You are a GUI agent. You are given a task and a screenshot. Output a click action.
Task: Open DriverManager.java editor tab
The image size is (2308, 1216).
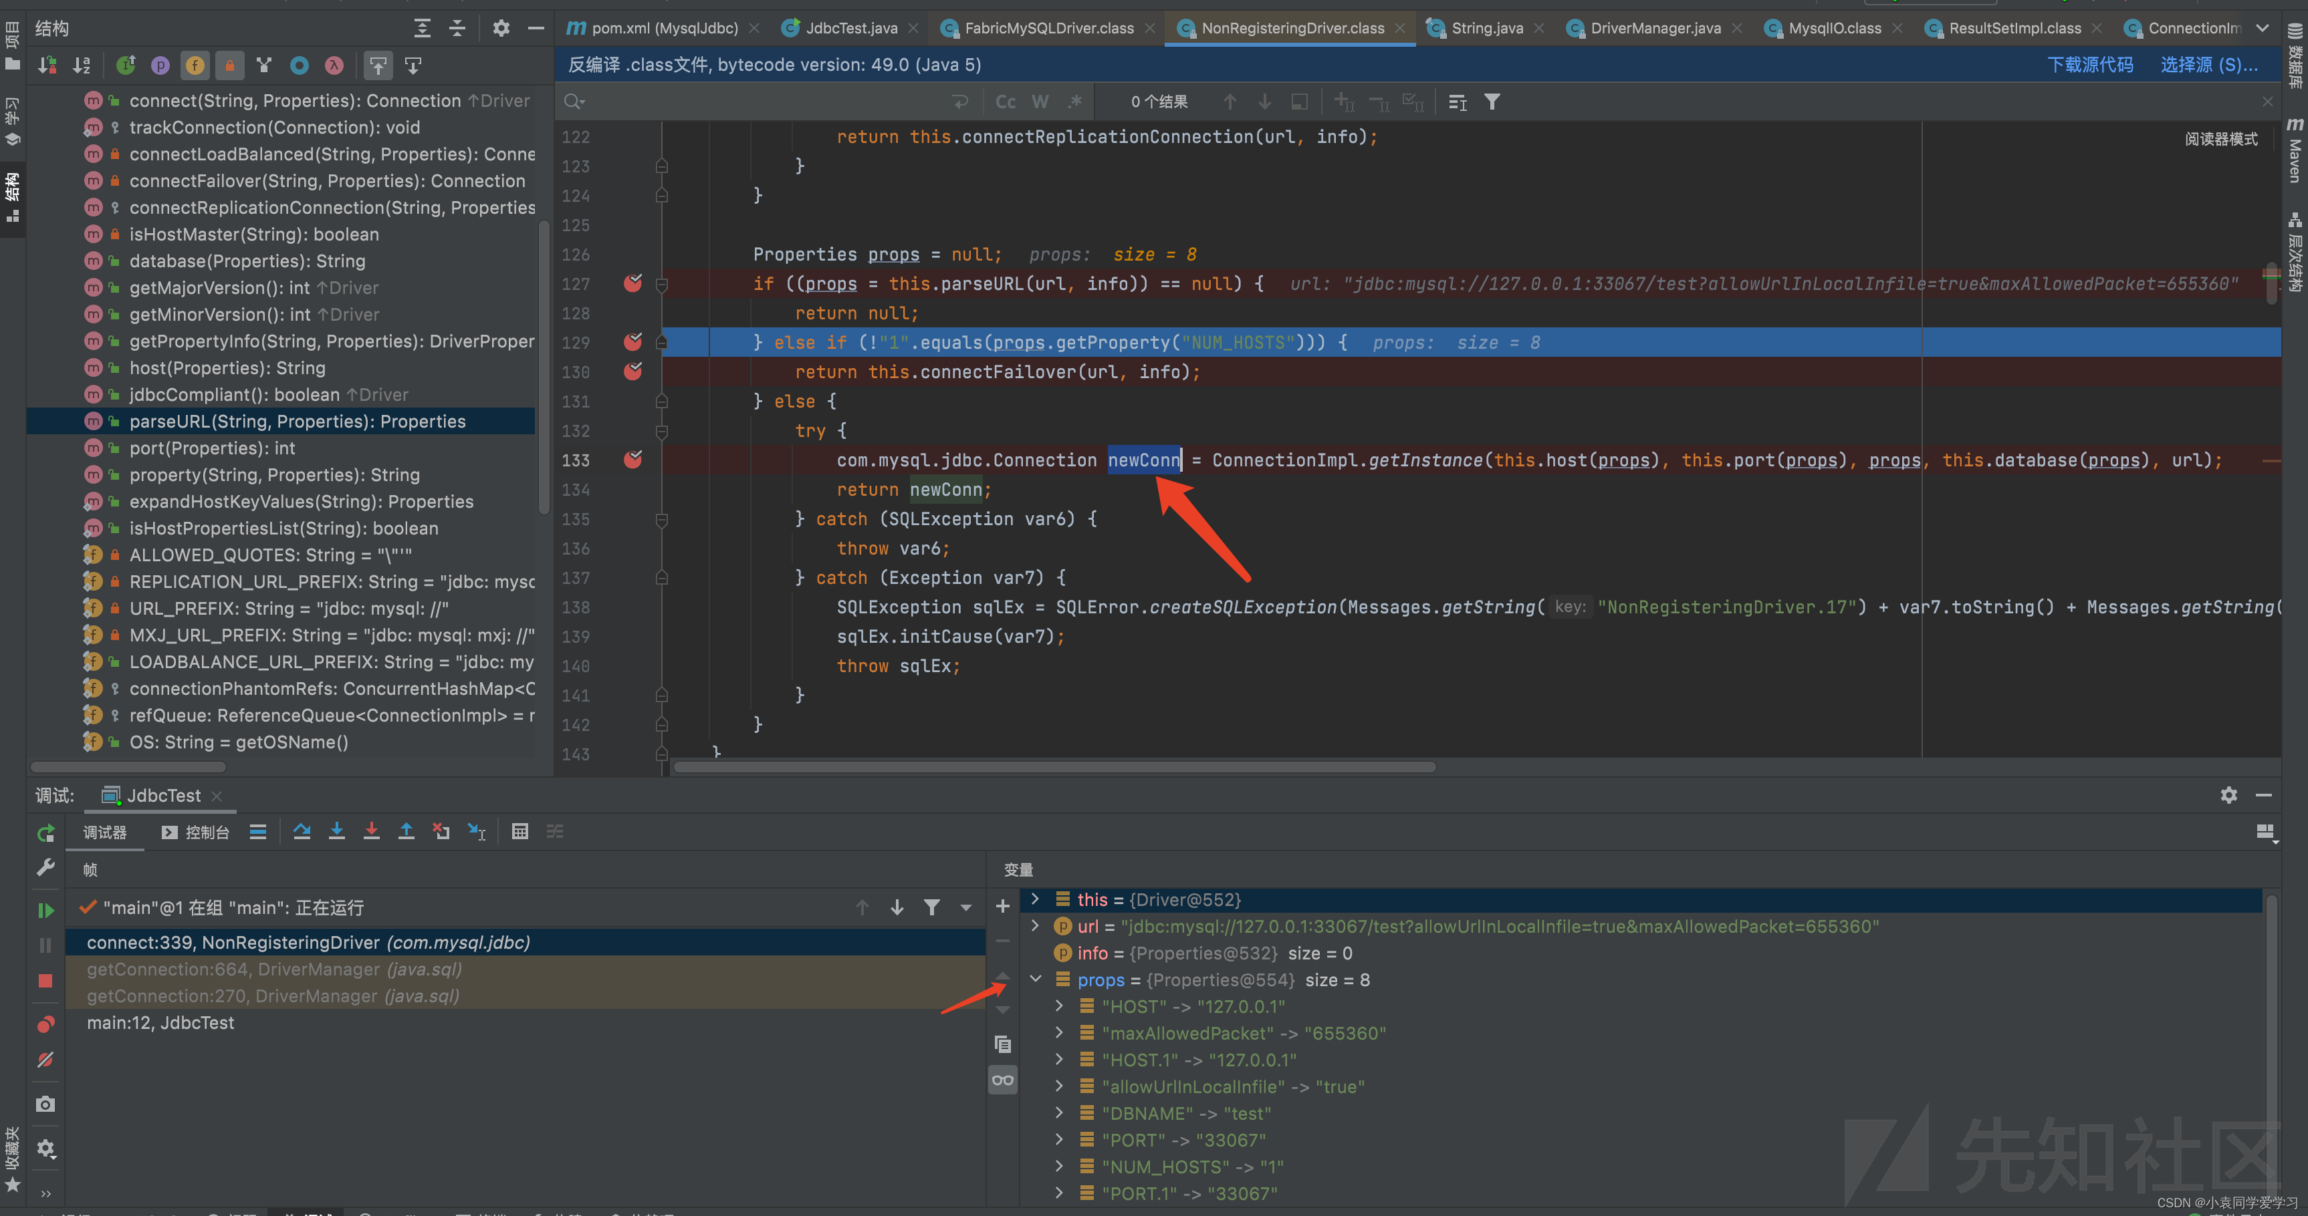1655,28
